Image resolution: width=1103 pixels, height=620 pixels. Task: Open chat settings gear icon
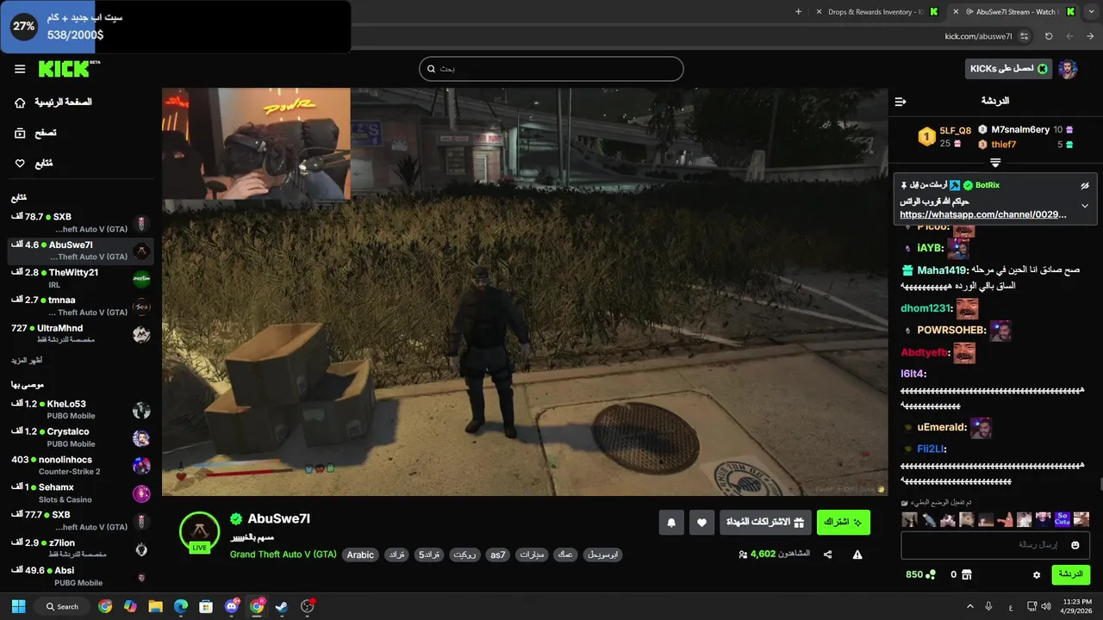click(1037, 574)
